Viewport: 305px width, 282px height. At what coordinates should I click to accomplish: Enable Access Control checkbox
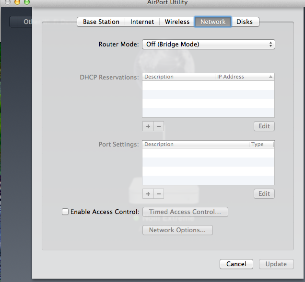click(x=65, y=212)
